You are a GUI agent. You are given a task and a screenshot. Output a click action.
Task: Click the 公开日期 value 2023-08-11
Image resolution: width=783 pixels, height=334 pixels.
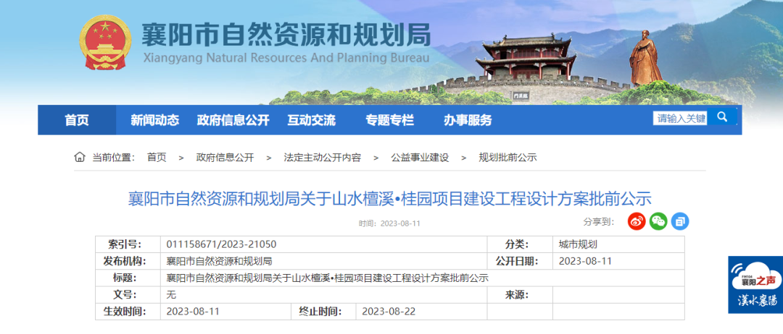pyautogui.click(x=585, y=261)
